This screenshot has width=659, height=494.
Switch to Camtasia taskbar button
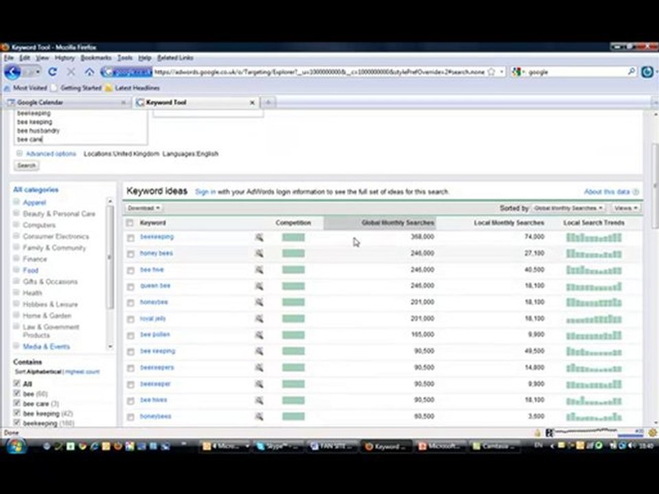pyautogui.click(x=494, y=446)
